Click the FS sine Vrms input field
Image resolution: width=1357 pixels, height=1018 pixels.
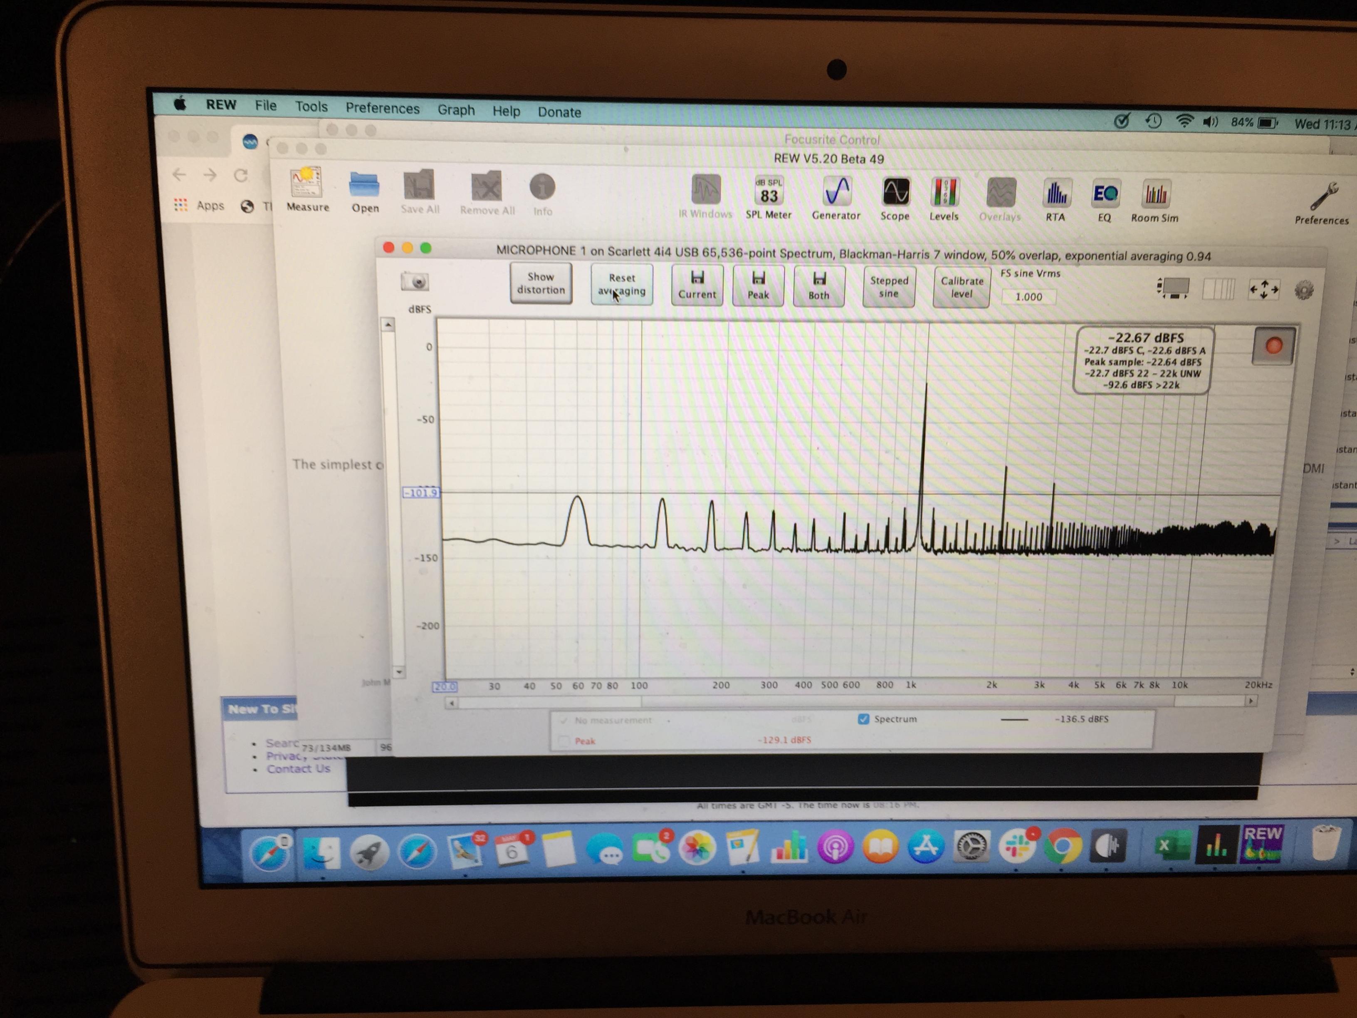(1029, 297)
